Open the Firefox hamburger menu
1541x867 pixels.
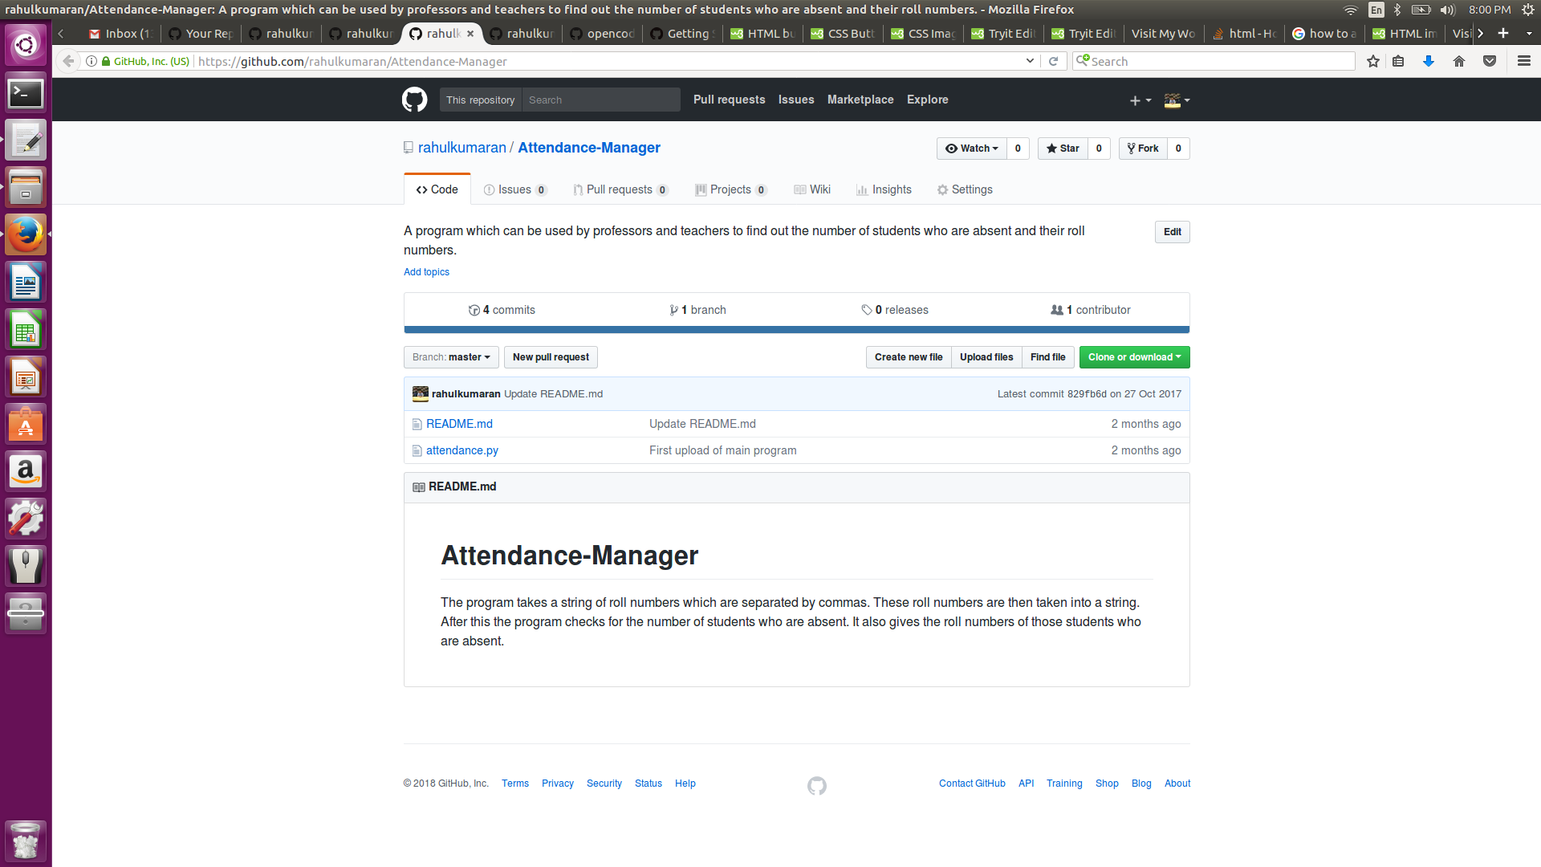coord(1524,61)
